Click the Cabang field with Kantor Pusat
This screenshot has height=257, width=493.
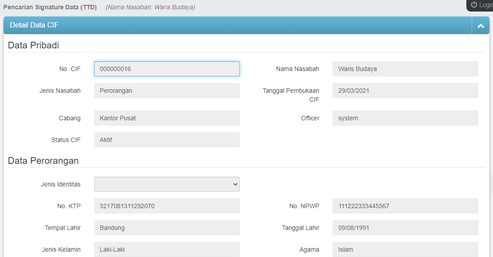point(167,118)
